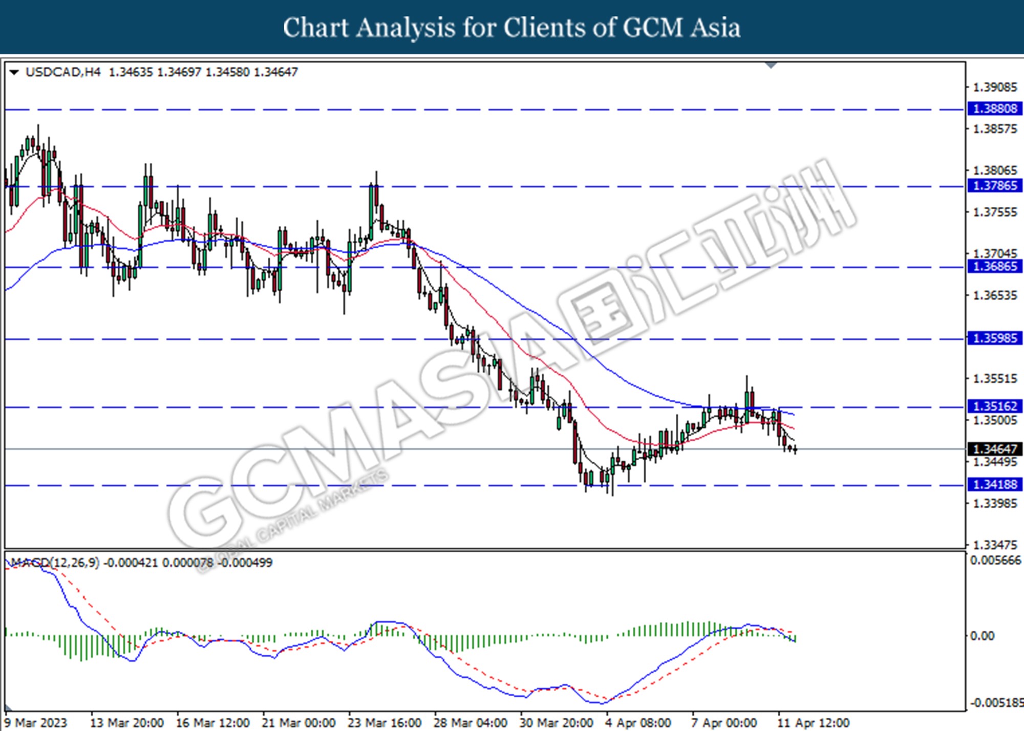Click the 13 Mar 20:00 time label
Image resolution: width=1024 pixels, height=731 pixels.
pos(127,723)
